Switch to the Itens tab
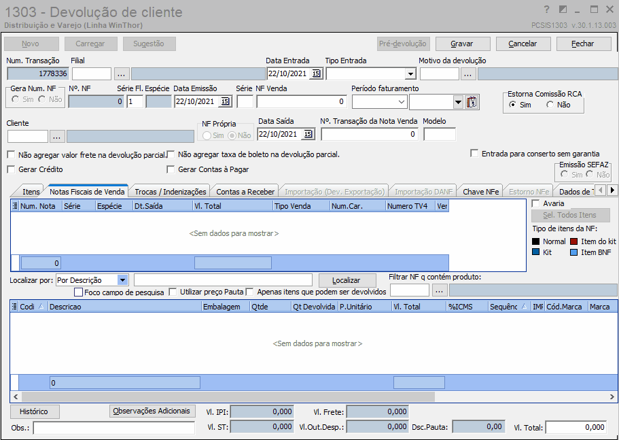Screen dimensions: 619x440 click(31, 192)
